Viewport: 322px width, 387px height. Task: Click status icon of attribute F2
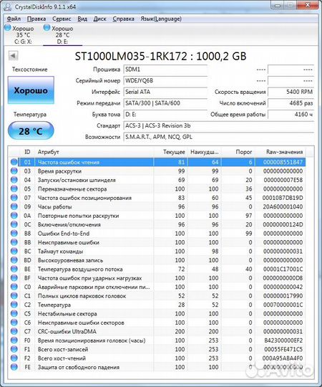pos(14,358)
